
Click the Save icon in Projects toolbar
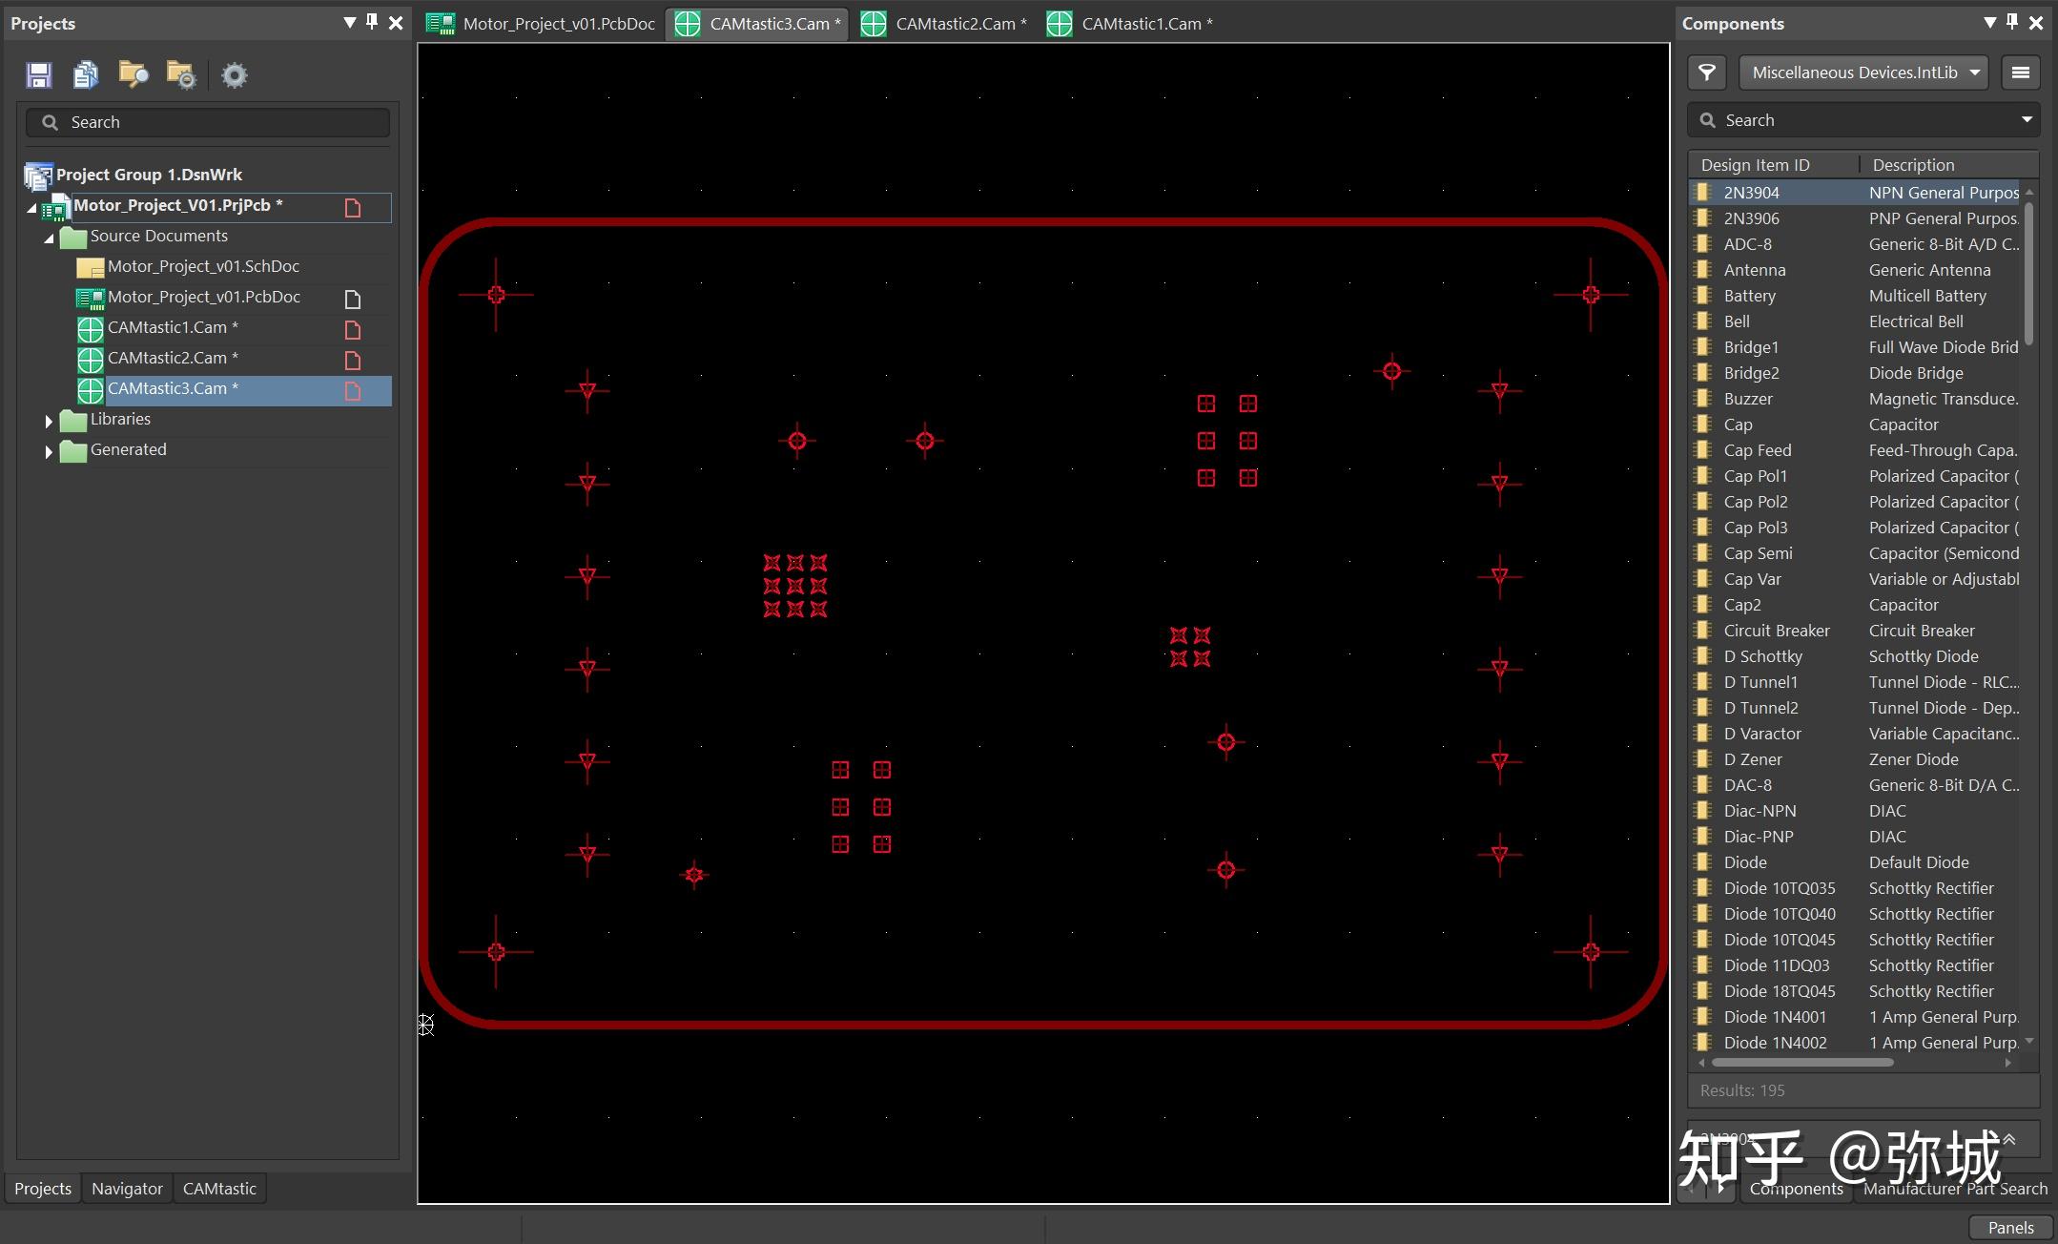coord(39,74)
